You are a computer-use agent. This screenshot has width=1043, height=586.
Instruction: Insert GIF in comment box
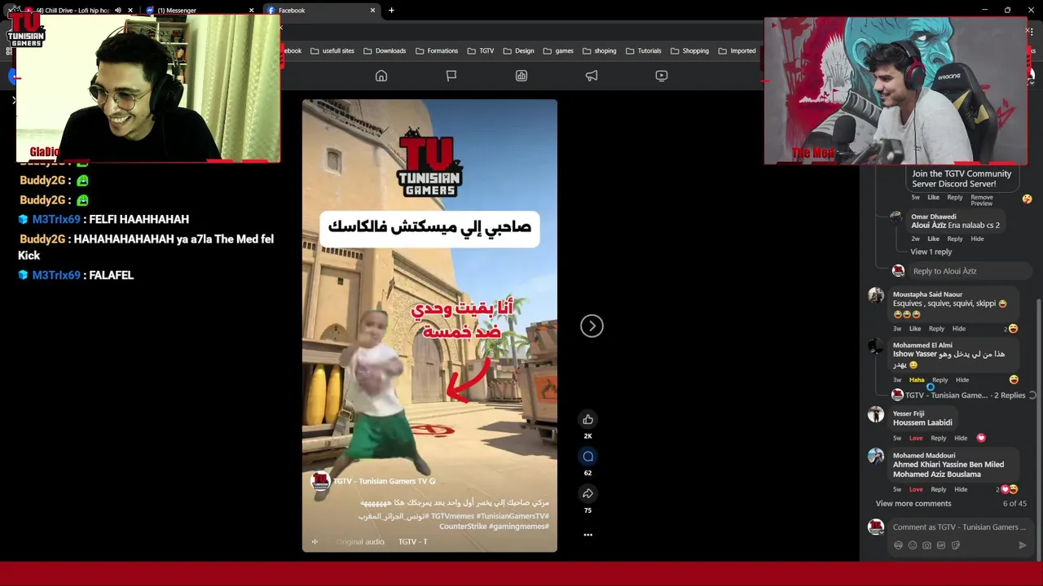(x=941, y=545)
